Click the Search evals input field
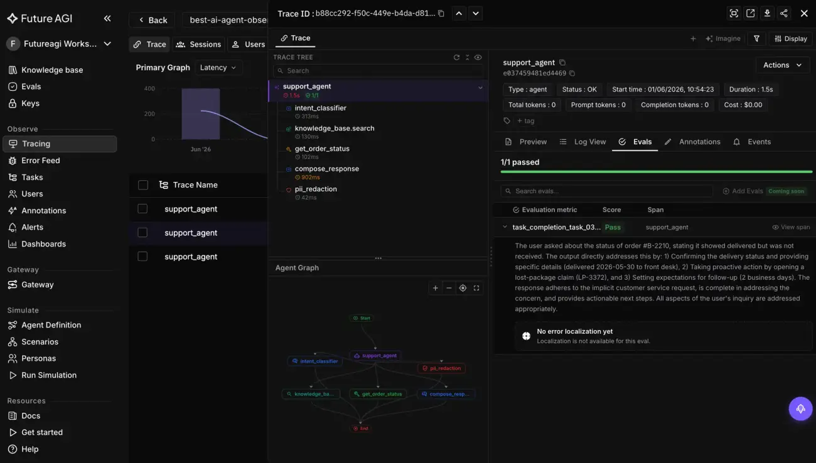The image size is (816, 463). pos(606,191)
